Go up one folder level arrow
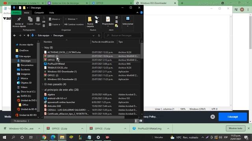 [28, 36]
